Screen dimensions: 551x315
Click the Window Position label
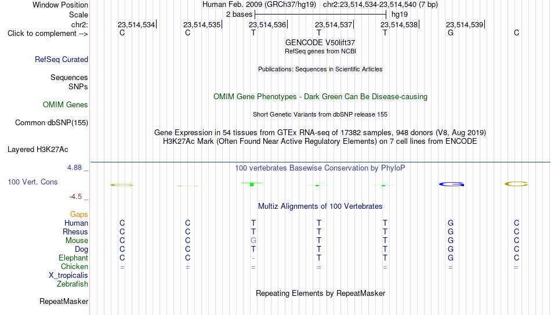coord(60,5)
